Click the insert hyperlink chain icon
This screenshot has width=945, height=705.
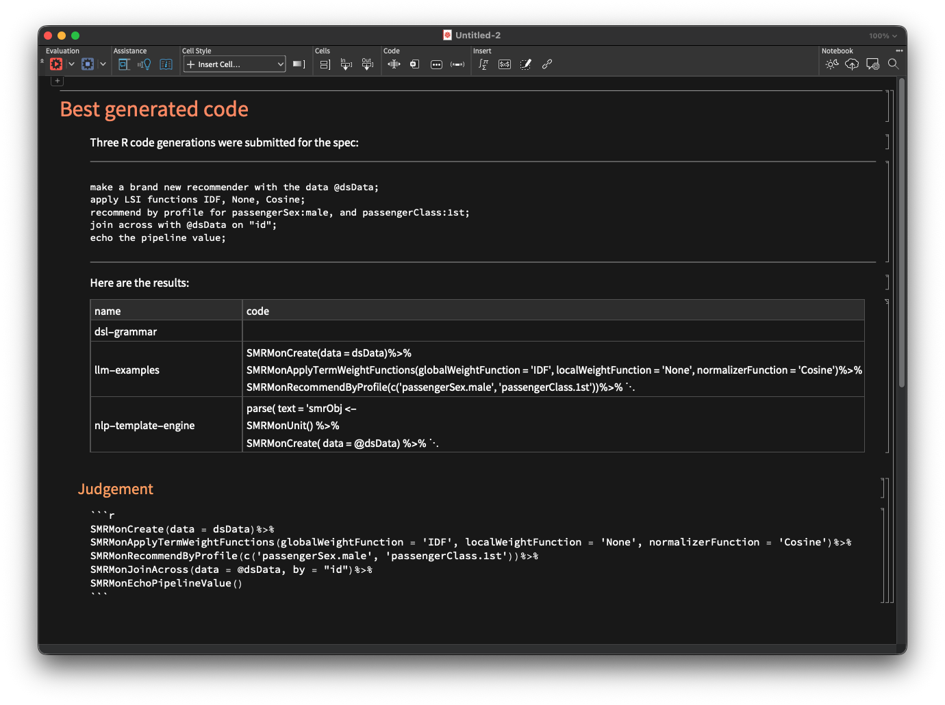point(547,64)
